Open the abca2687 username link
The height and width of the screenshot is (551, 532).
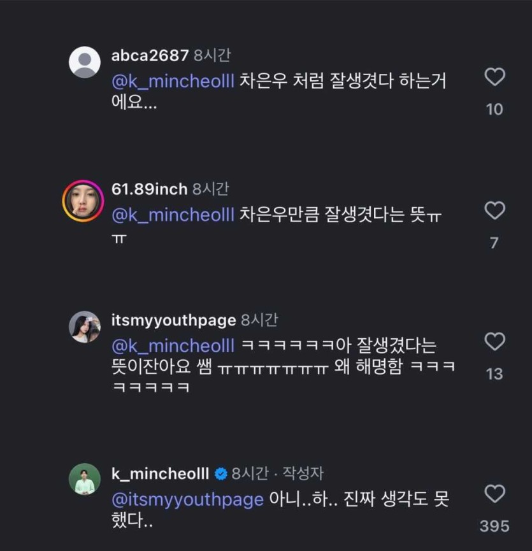(x=150, y=56)
